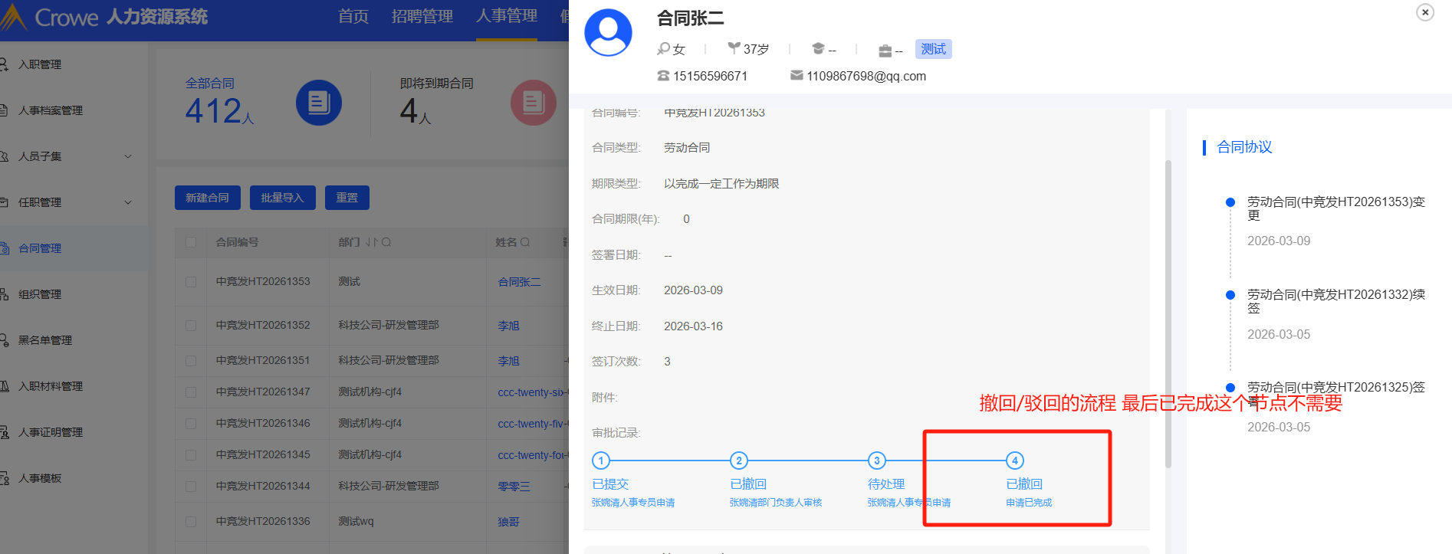Toggle the select-all checkbox in table header

(191, 242)
